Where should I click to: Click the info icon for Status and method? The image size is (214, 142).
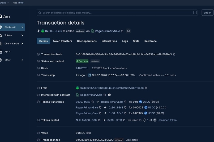(x=38, y=61)
